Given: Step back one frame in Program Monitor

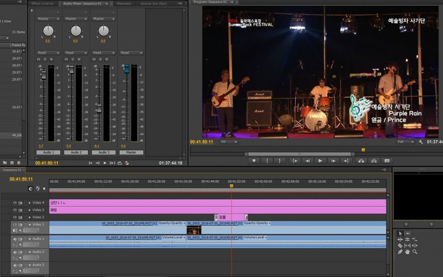Looking at the screenshot, I should point(307,161).
